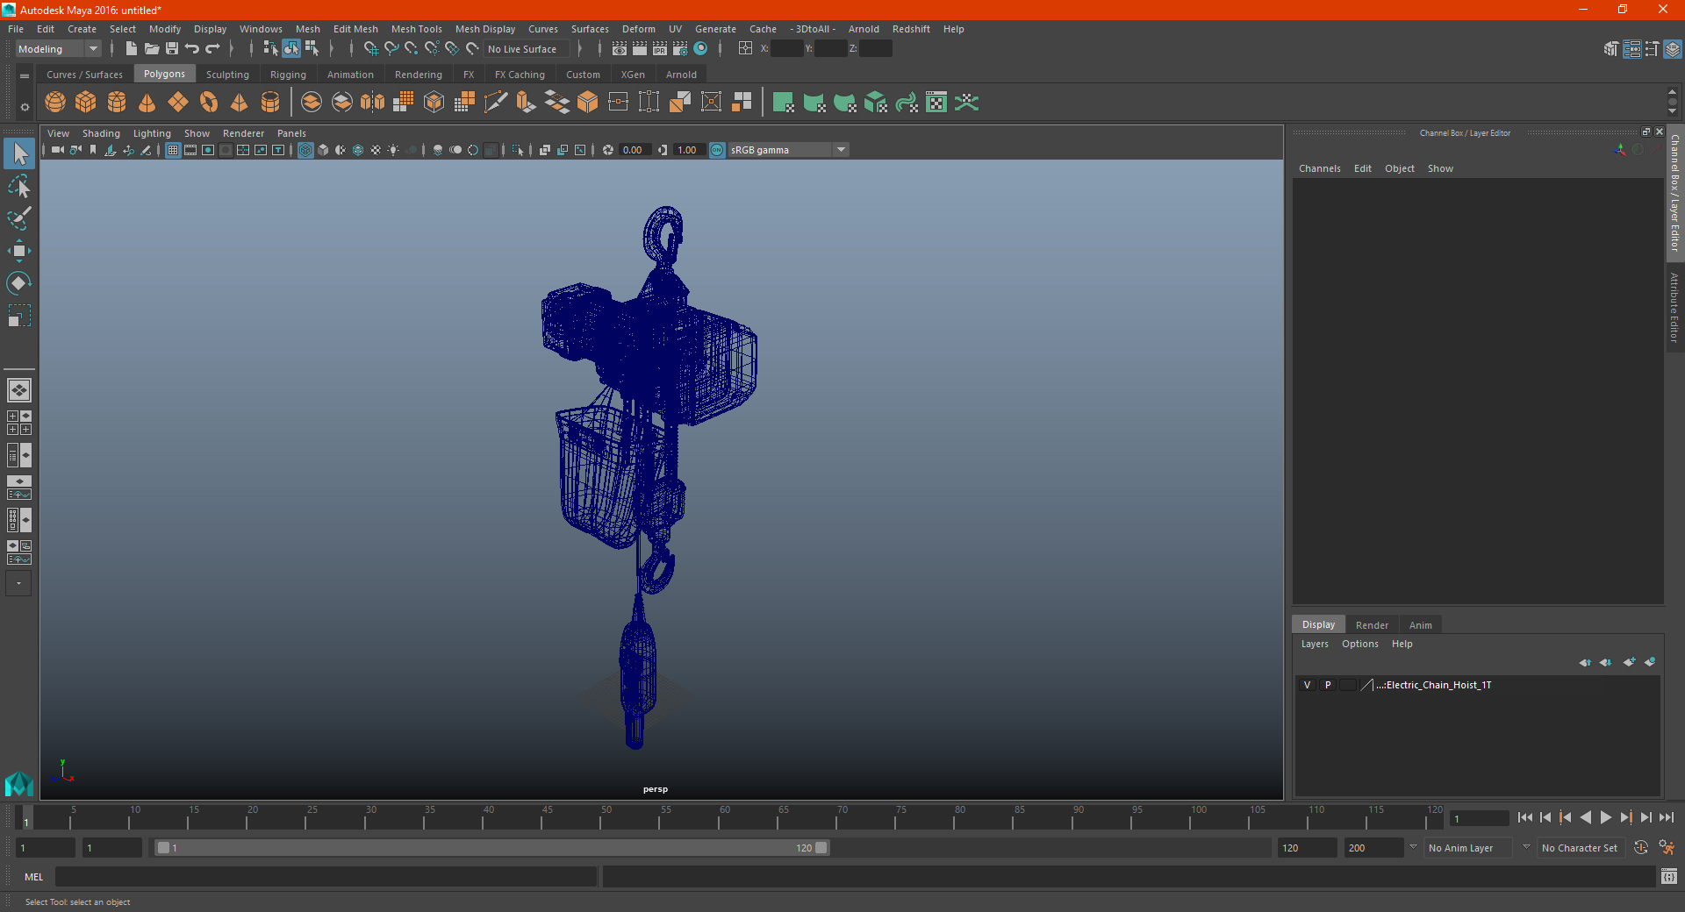This screenshot has width=1685, height=912.
Task: Activate the Multi-Cut knife shelf tool
Action: [496, 103]
